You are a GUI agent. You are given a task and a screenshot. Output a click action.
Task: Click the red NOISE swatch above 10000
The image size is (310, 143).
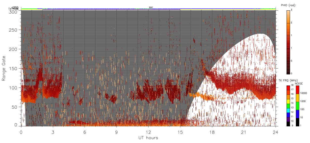pyautogui.click(x=298, y=90)
